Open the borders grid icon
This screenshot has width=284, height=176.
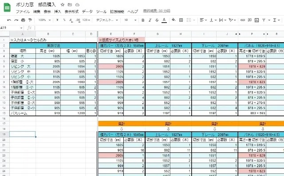click(x=181, y=20)
